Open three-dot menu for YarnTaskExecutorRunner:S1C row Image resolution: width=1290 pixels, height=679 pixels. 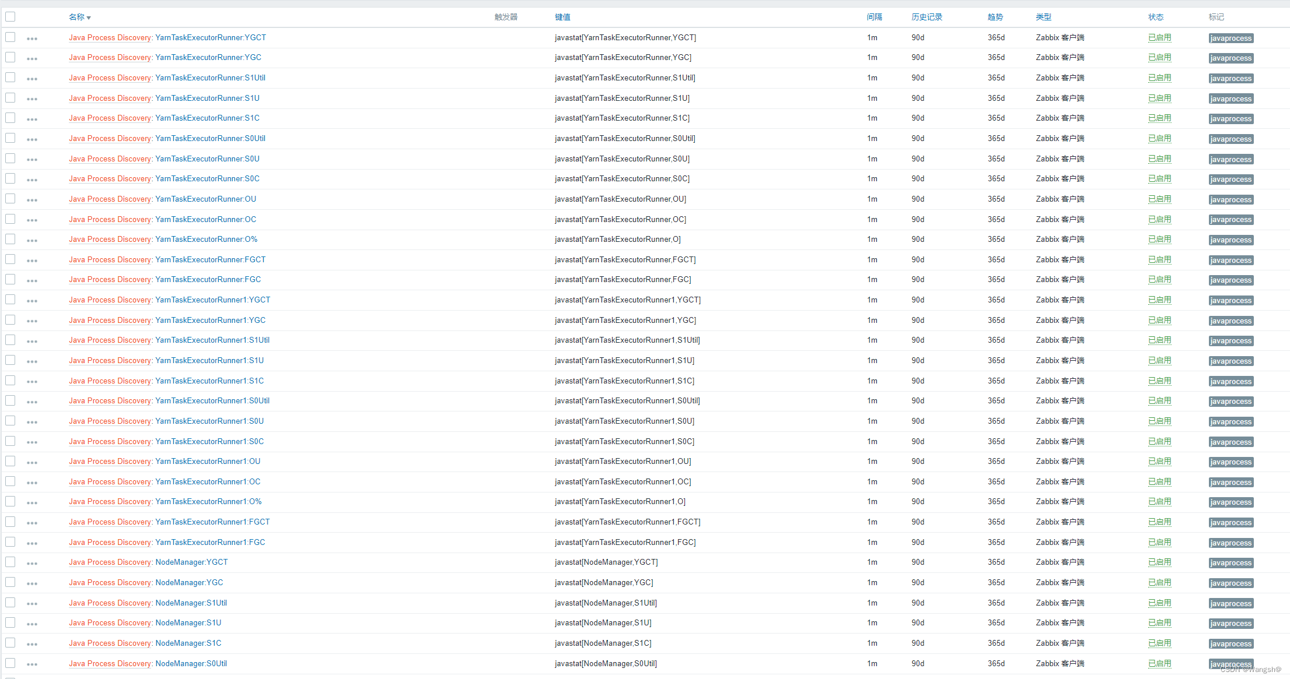coord(32,119)
